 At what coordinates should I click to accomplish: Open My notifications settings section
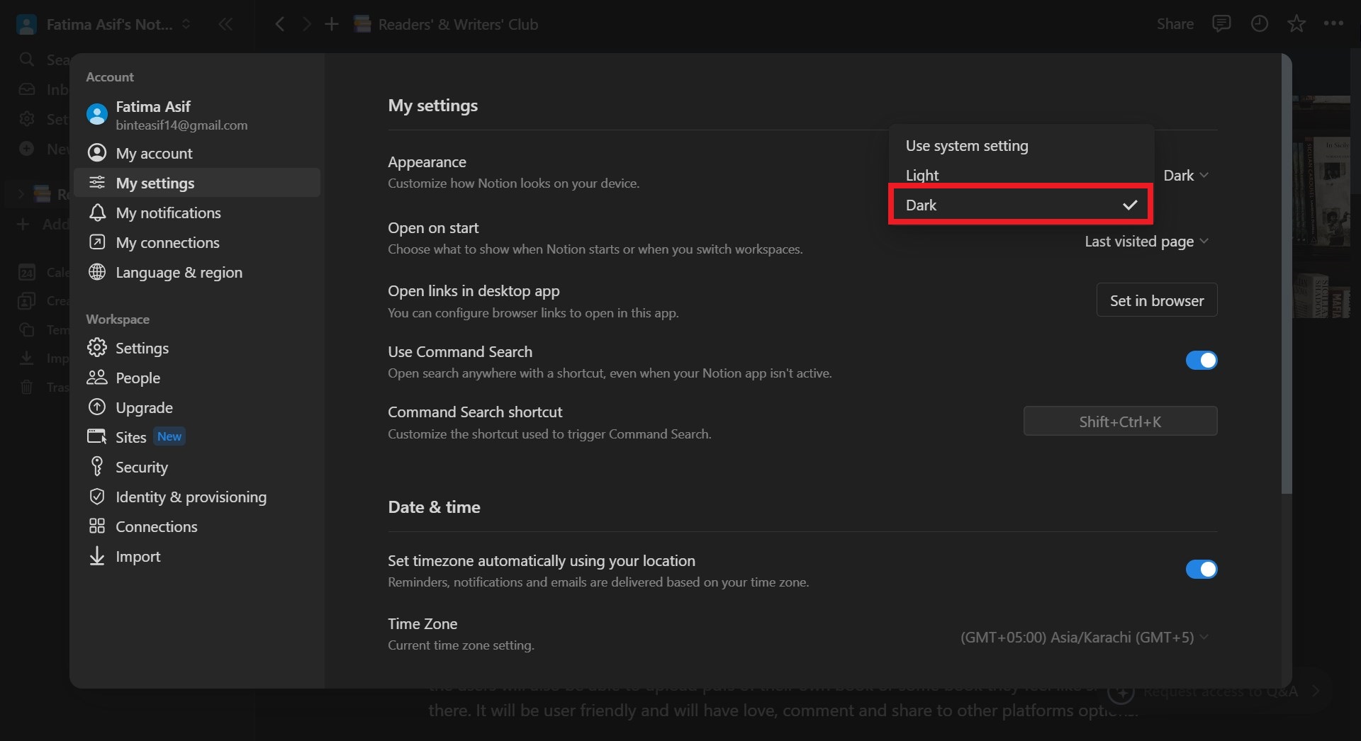[x=168, y=213]
